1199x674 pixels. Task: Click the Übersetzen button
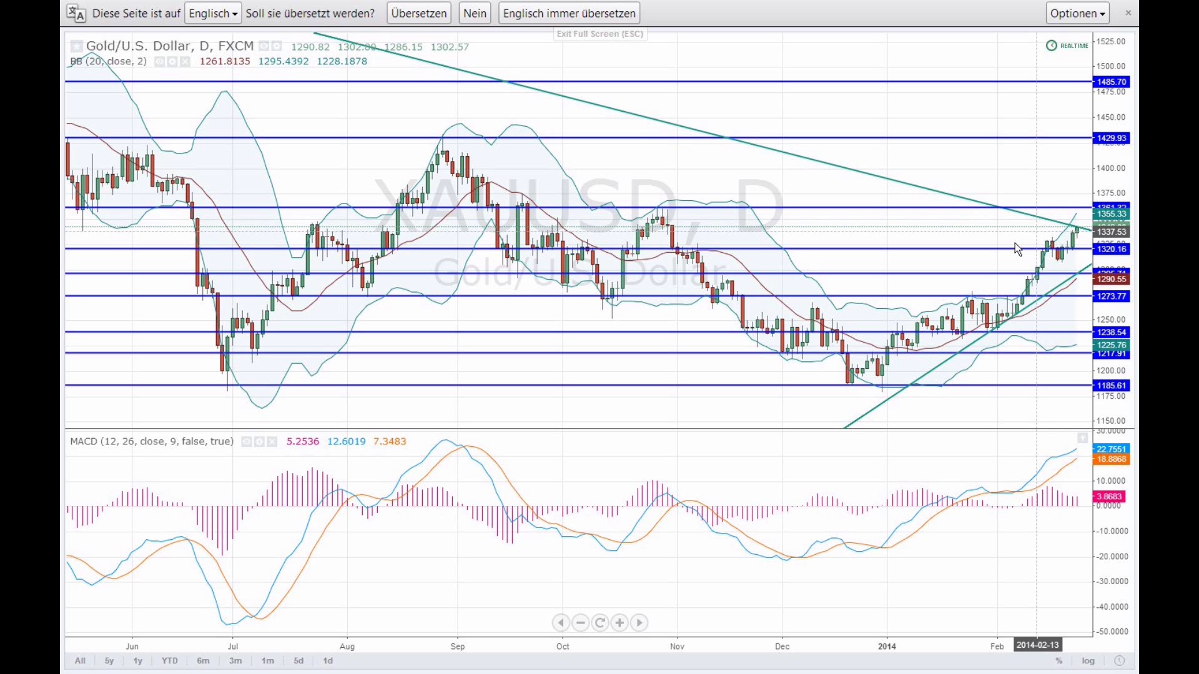tap(418, 13)
